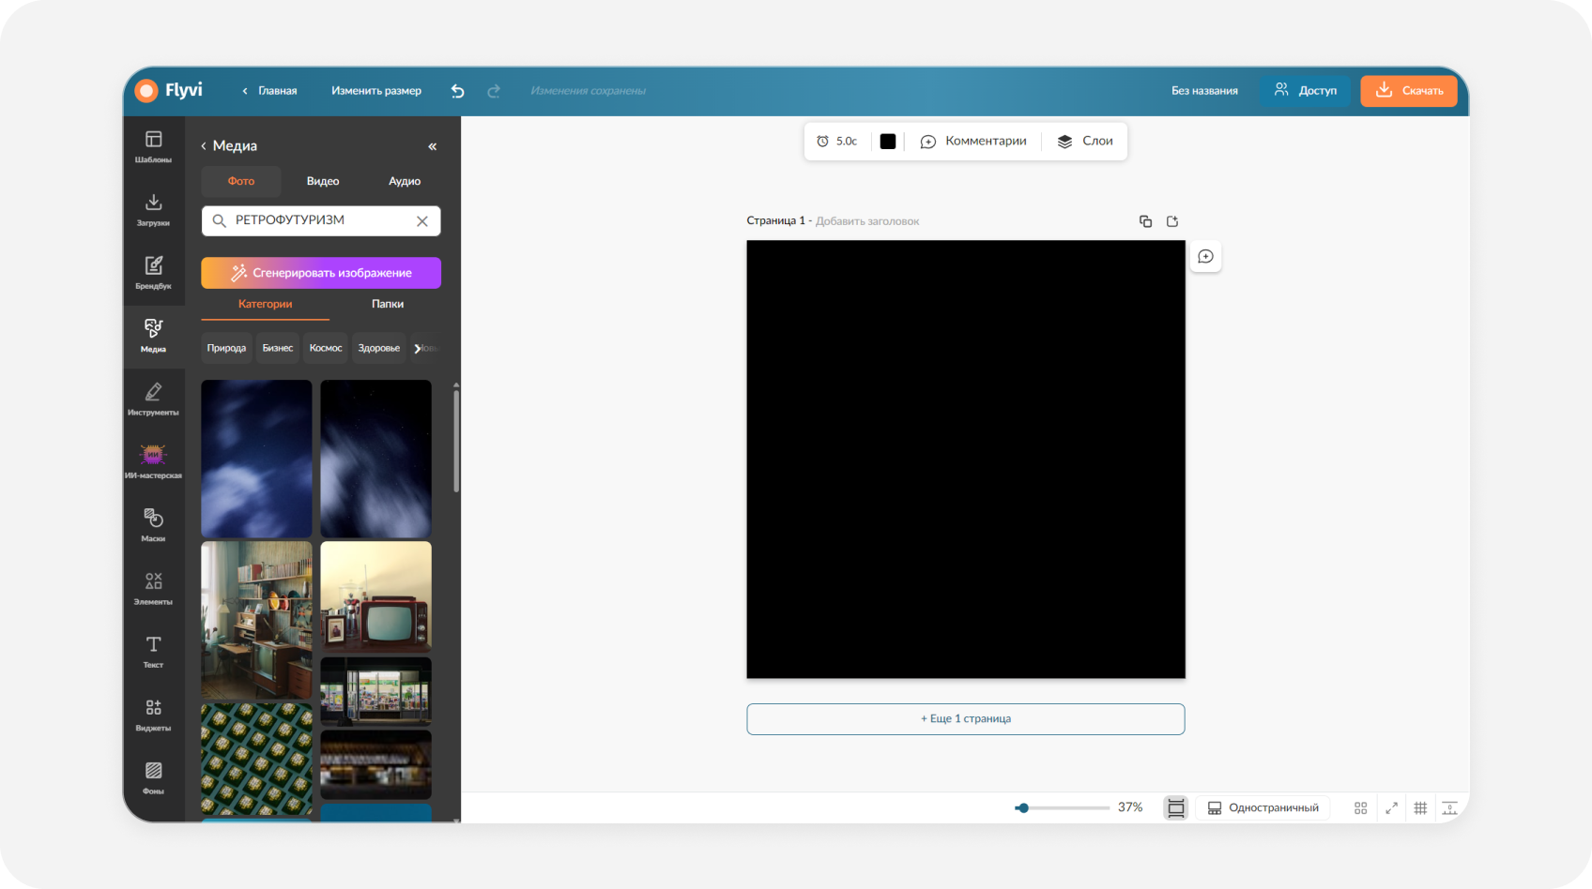Screen dimensions: 1592x889
Task: Switch to the Аудио tab
Action: point(405,181)
